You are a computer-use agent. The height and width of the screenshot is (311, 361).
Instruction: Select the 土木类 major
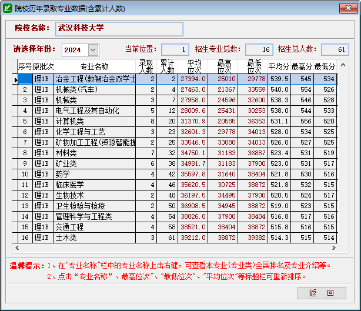95,238
